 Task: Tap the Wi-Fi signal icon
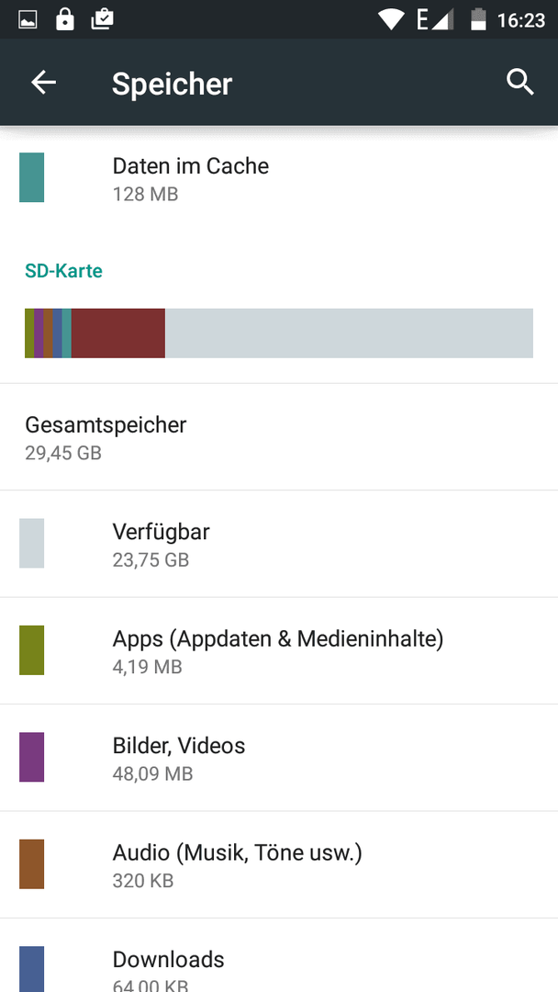(392, 19)
